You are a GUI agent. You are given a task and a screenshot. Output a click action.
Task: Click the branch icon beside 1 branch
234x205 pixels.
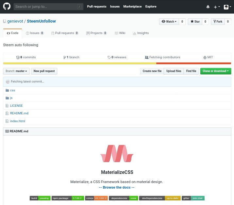64,57
